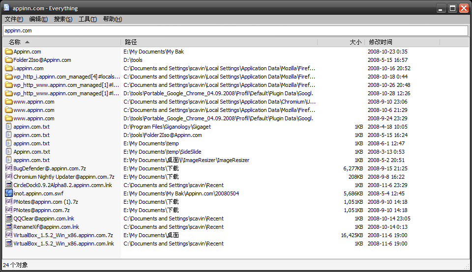The height and width of the screenshot is (272, 472).
Task: Click shortcut icon of RenameXif@appinn.com.lnk
Action: (x=9, y=227)
